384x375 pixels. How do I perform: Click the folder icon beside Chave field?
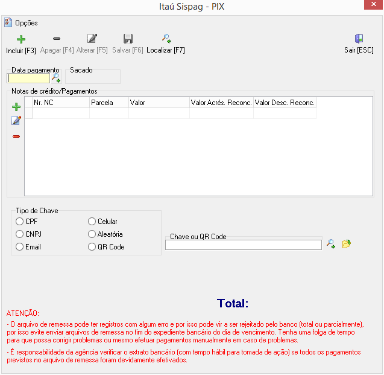[x=346, y=244]
